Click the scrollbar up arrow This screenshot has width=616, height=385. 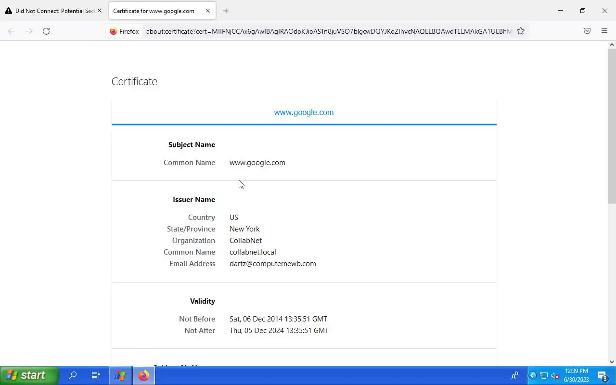pyautogui.click(x=612, y=45)
